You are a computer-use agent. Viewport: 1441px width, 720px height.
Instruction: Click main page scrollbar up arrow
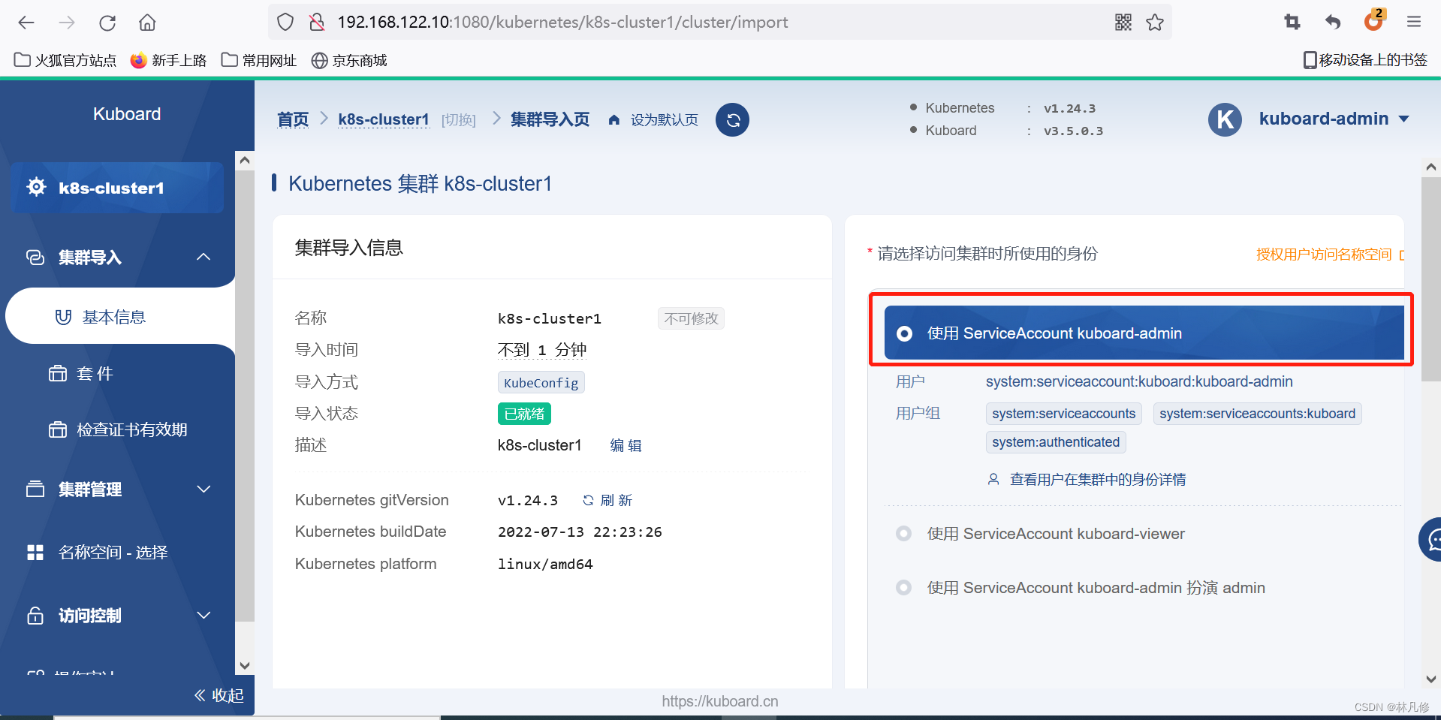coord(1430,167)
